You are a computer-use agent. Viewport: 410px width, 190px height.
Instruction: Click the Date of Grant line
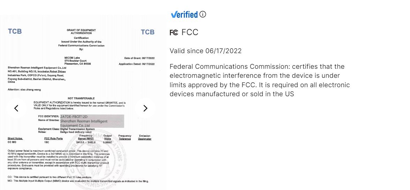139,58
